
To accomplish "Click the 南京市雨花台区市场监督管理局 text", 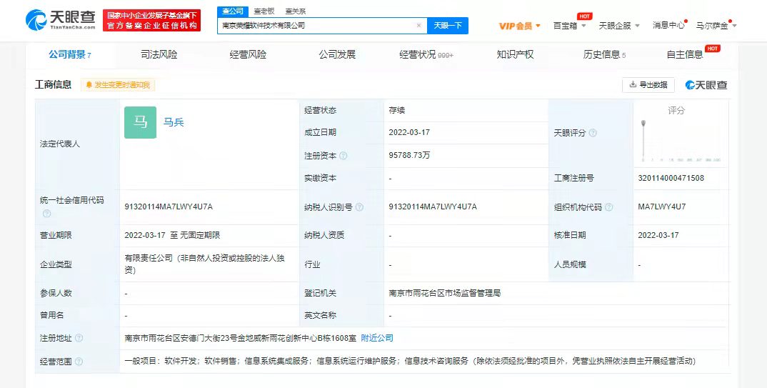I will click(445, 293).
